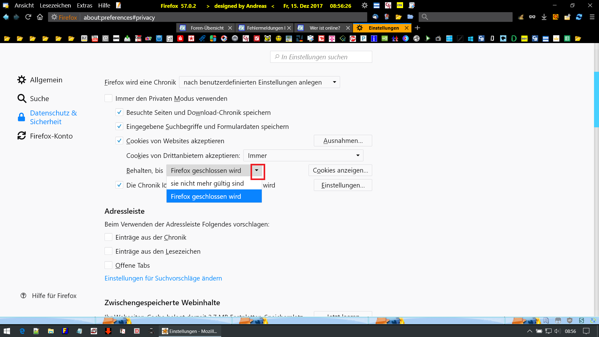This screenshot has height=337, width=599.
Task: Open a new tab with the plus icon
Action: [x=417, y=28]
